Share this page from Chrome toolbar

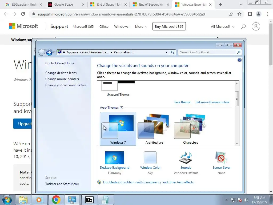point(231,14)
